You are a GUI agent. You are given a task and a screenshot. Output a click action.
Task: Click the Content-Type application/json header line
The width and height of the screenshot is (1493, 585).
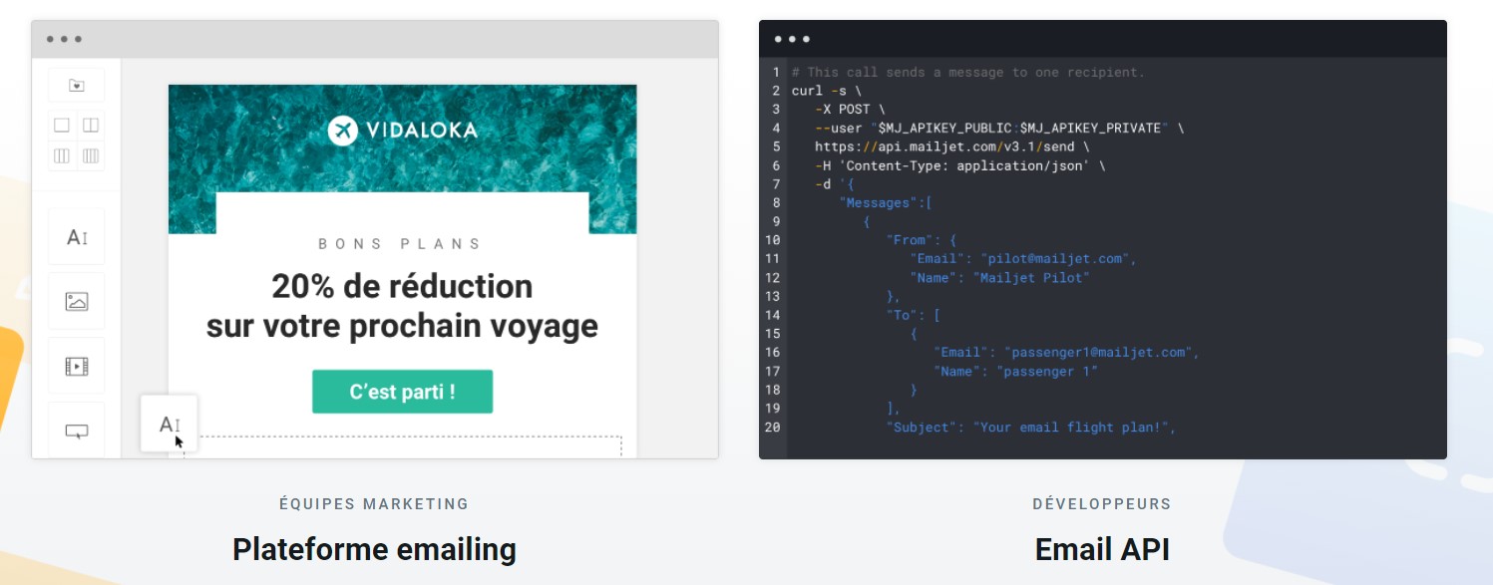(960, 165)
